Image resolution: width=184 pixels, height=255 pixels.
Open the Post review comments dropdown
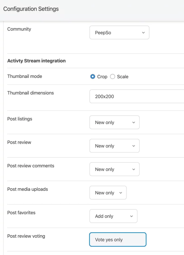tap(114, 169)
